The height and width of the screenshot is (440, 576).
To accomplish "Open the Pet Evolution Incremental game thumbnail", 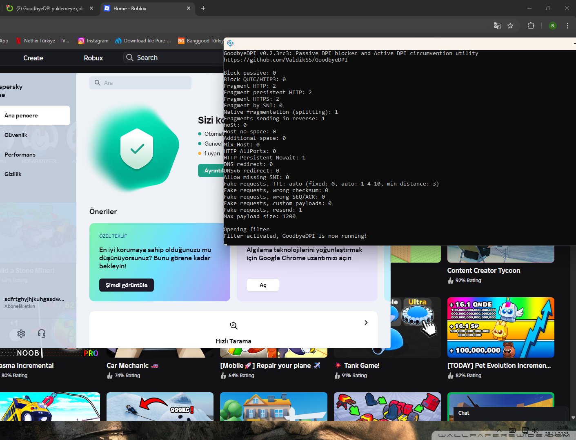I will [x=501, y=327].
